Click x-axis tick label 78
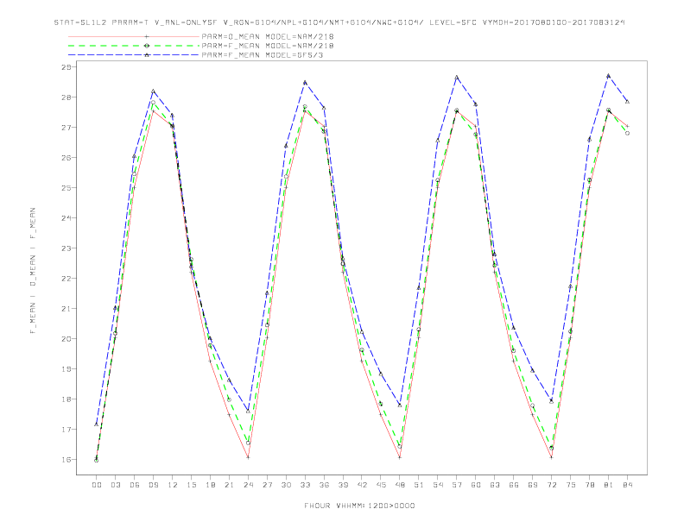The image size is (684, 528). 589,485
